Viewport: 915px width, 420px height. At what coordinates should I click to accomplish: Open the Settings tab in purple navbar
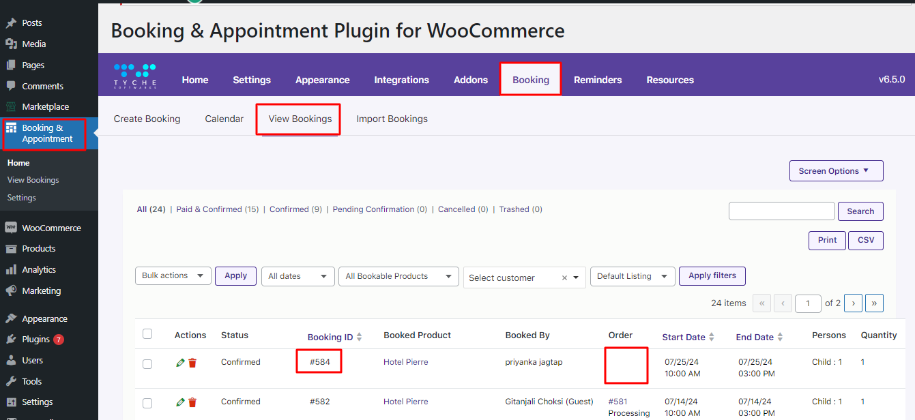click(252, 80)
